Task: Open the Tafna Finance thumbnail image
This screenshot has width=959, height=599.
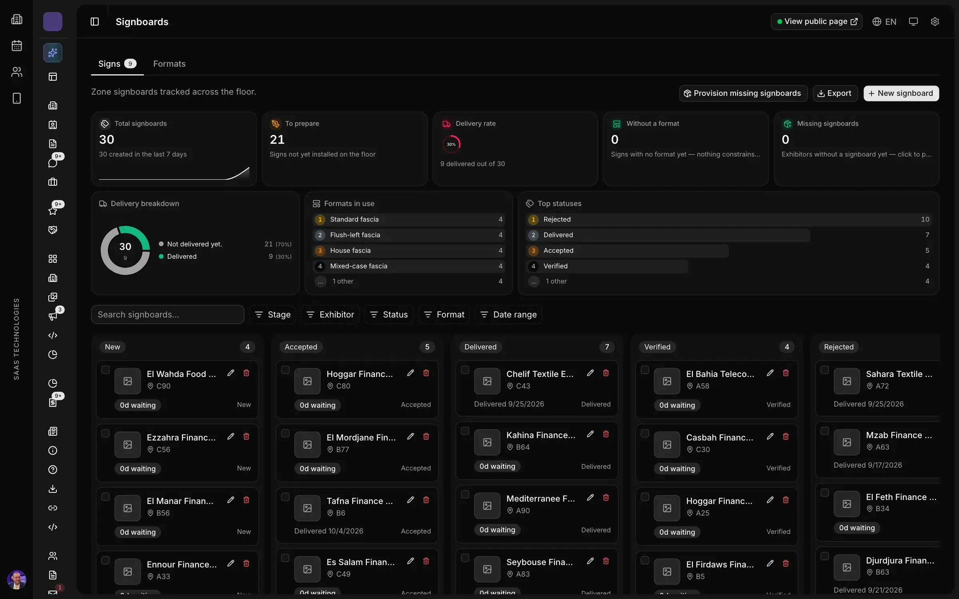Action: pos(307,508)
